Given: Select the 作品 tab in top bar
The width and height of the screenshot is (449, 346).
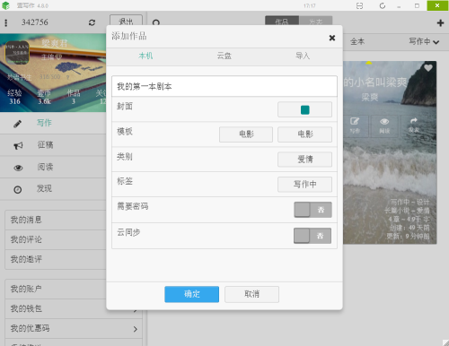Looking at the screenshot, I should click(x=282, y=21).
